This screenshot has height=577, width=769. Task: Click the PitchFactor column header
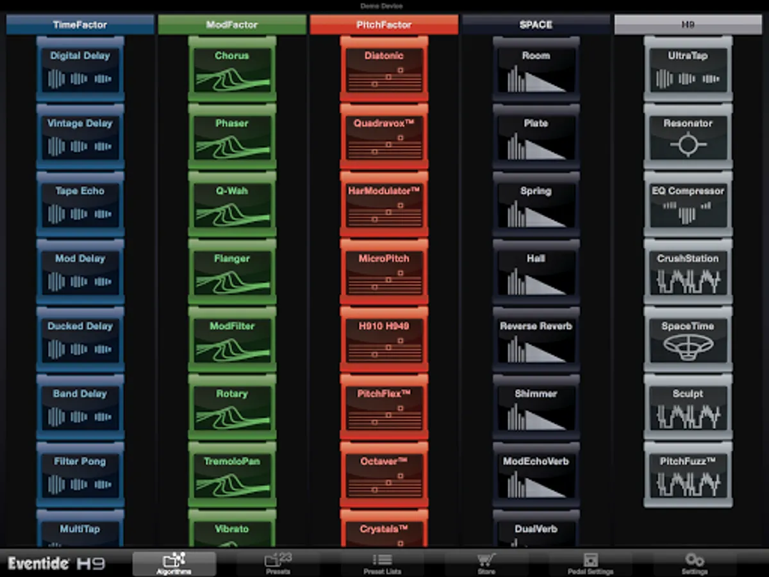point(384,25)
